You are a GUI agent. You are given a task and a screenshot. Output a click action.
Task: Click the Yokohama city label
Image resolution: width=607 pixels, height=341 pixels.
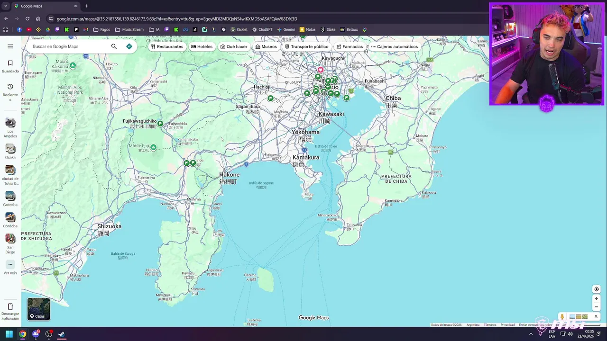point(305,132)
